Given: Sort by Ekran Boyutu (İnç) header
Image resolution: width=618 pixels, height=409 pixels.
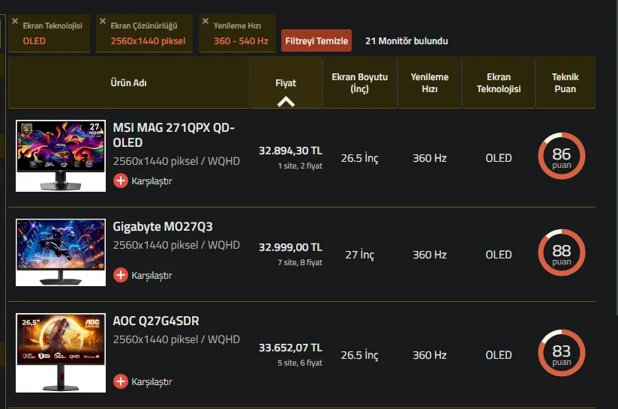Looking at the screenshot, I should (x=359, y=82).
